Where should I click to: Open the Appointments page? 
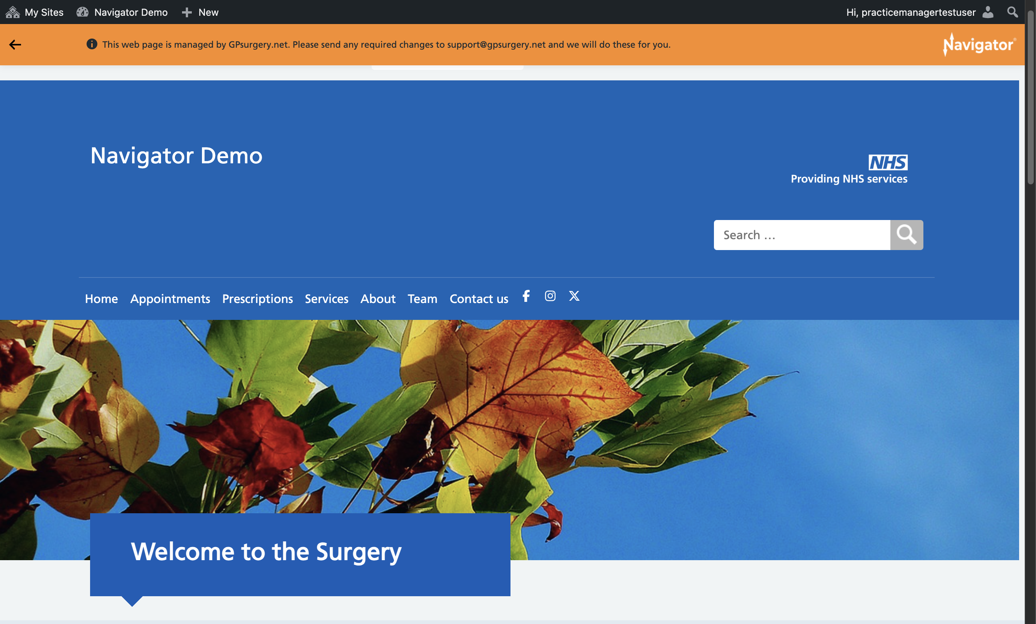(170, 298)
